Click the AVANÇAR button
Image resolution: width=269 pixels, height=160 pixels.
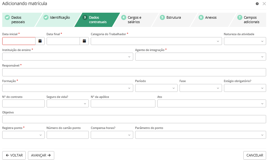coord(41,155)
